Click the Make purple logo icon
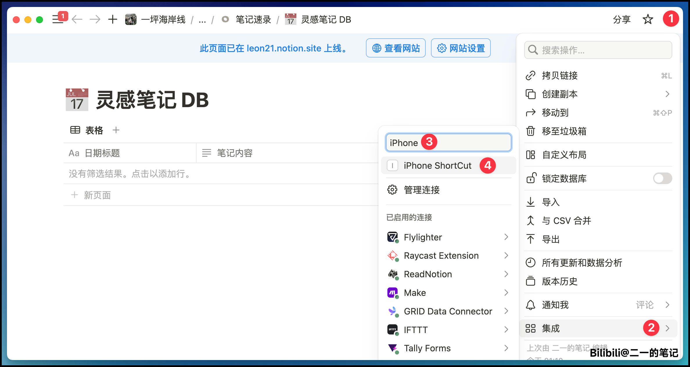Screen dimensions: 690x367 click(x=393, y=293)
